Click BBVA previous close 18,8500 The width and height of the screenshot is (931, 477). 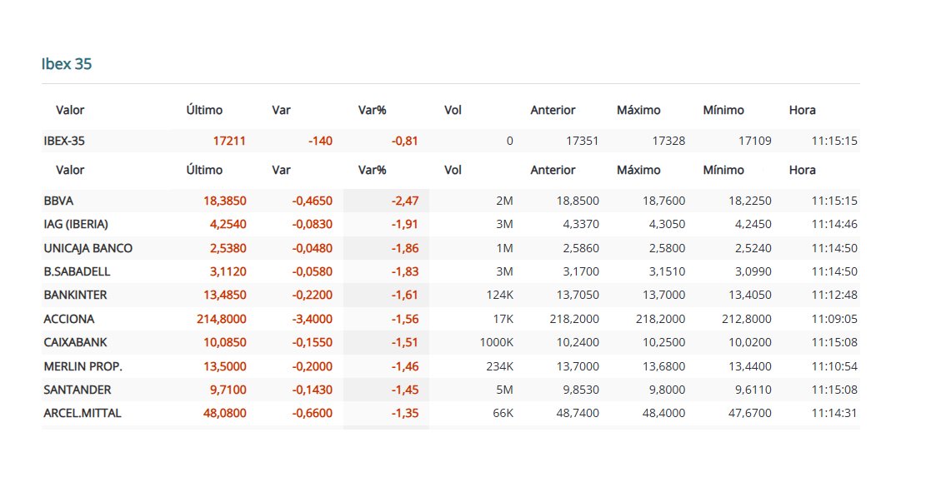click(x=578, y=201)
